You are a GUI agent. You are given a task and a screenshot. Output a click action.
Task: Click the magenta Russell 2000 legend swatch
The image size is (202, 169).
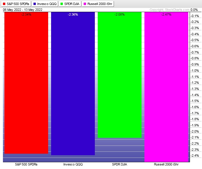point(85,4)
